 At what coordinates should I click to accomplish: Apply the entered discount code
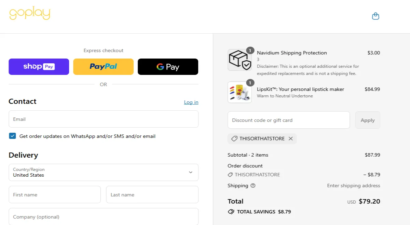coord(368,120)
